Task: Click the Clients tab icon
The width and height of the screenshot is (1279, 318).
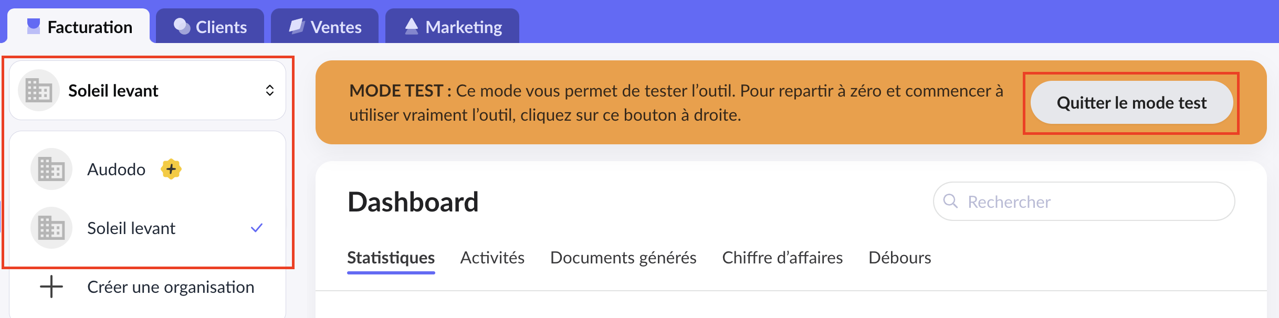Action: [182, 26]
